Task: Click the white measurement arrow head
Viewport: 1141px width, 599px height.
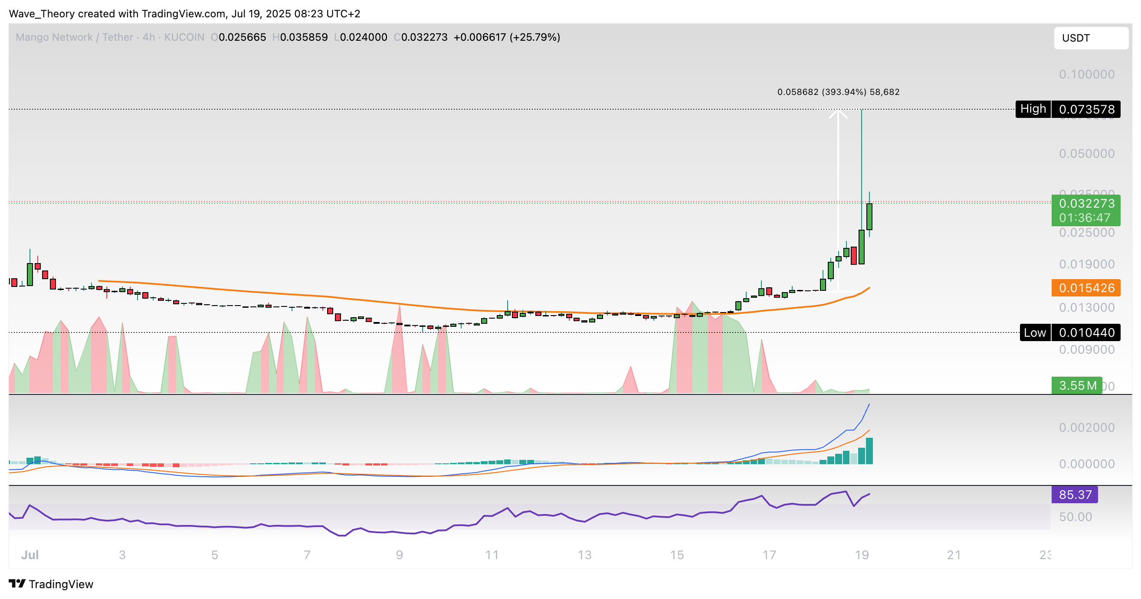Action: (x=838, y=114)
